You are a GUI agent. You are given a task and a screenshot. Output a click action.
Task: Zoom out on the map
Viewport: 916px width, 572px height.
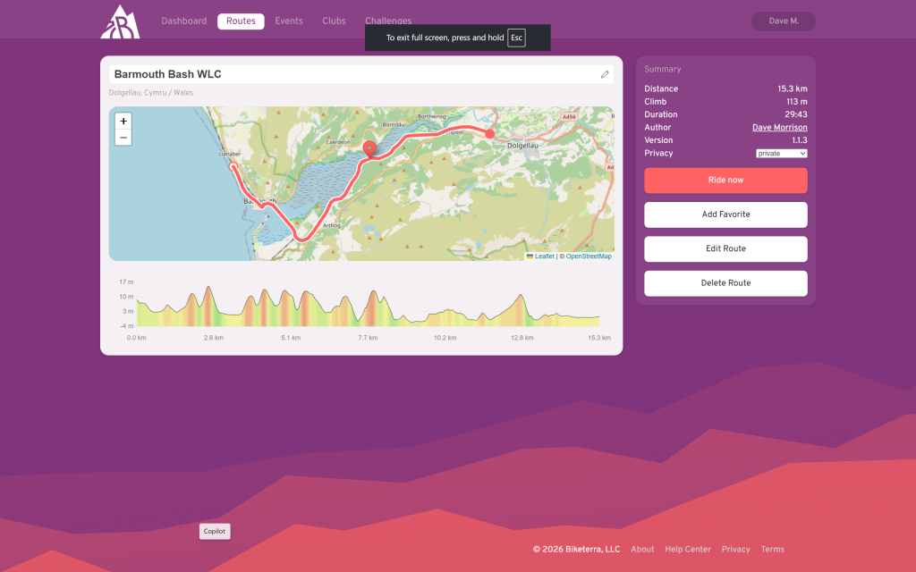click(123, 138)
